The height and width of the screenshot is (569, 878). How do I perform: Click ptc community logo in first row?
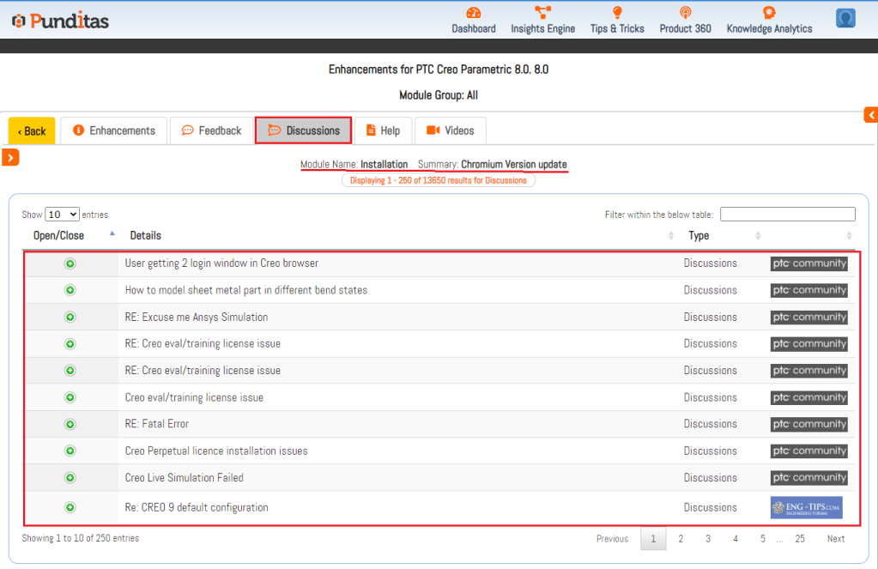(x=808, y=263)
